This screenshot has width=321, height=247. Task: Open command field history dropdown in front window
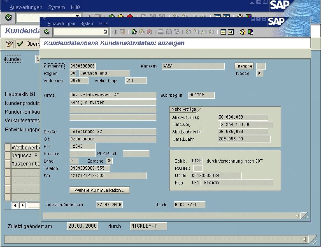(x=105, y=32)
